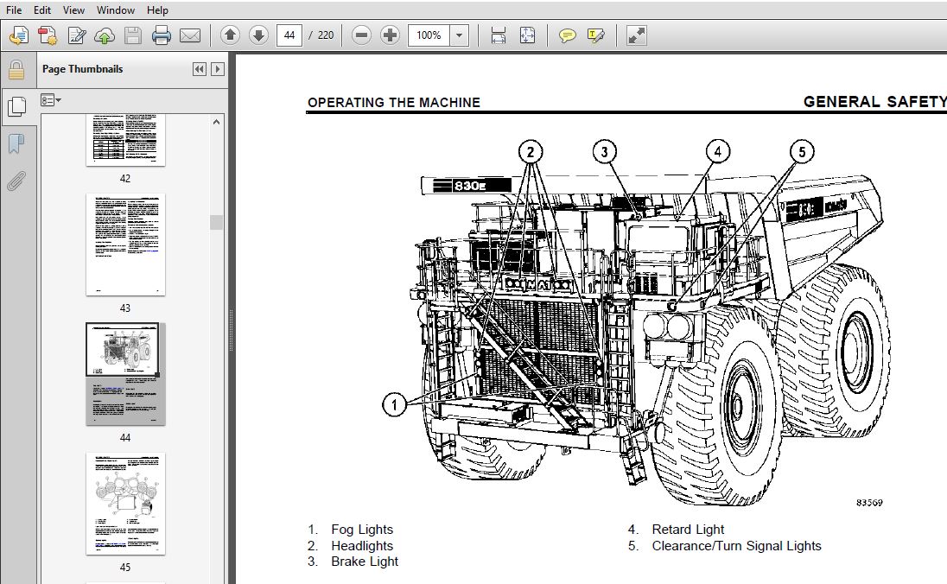This screenshot has width=947, height=584.
Task: Click the Print icon
Action: point(162,35)
